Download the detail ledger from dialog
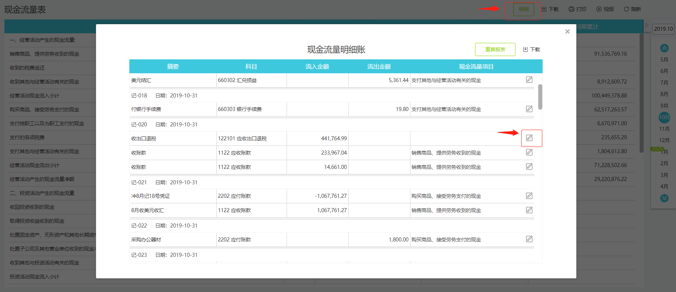This screenshot has height=292, width=676. [531, 49]
